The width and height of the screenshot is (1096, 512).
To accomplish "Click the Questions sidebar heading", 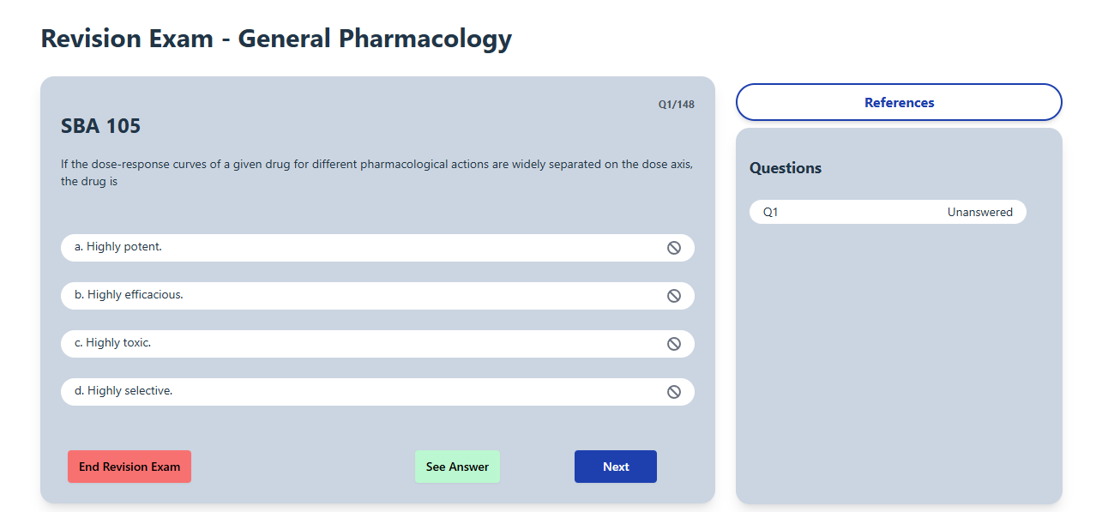I will coord(786,168).
